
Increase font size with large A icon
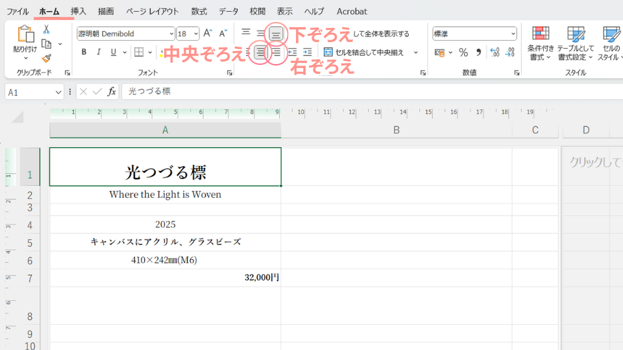pyautogui.click(x=208, y=33)
